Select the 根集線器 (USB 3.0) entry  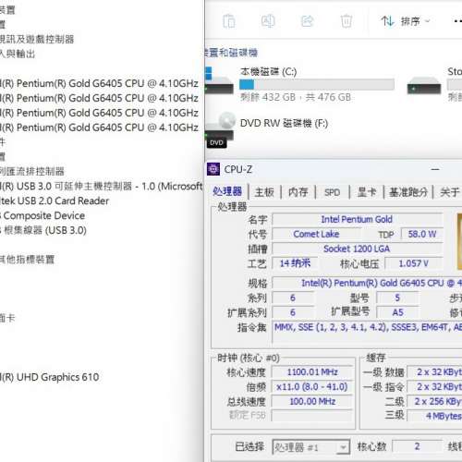tap(43, 230)
